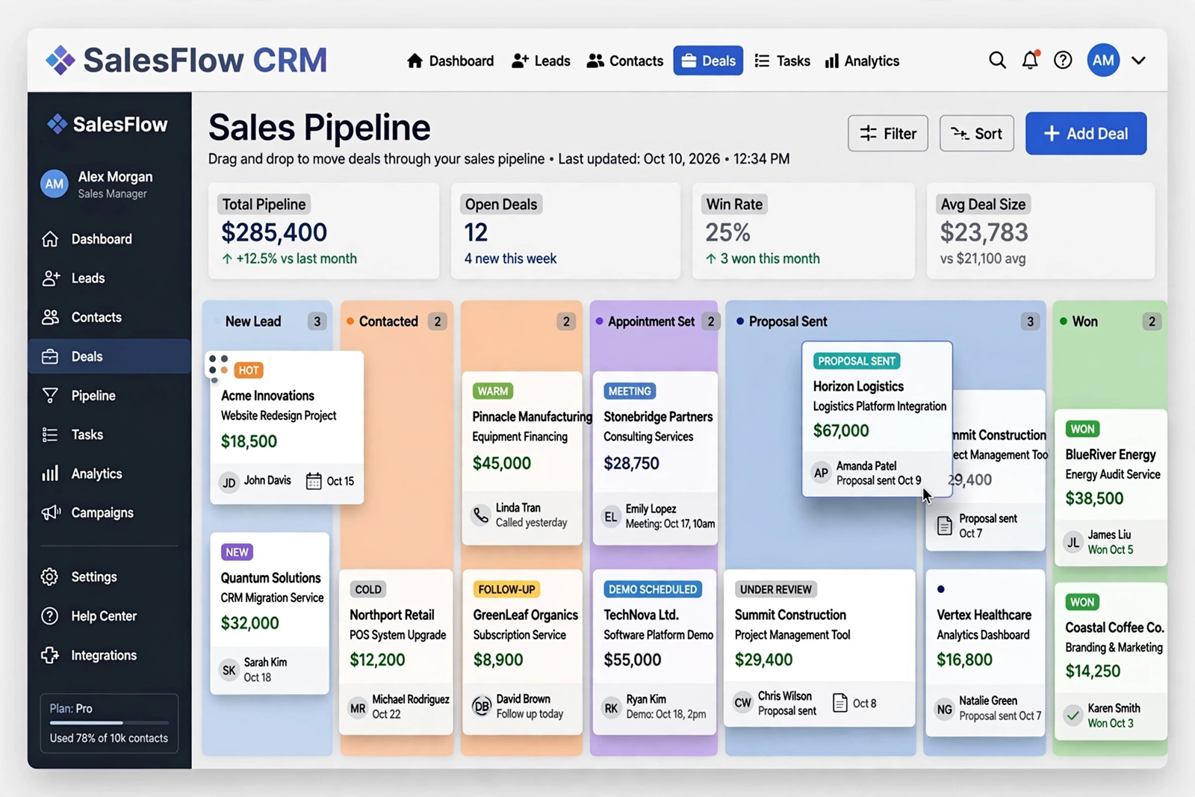This screenshot has width=1195, height=797.
Task: Open Tasks in top navigation
Action: point(782,61)
